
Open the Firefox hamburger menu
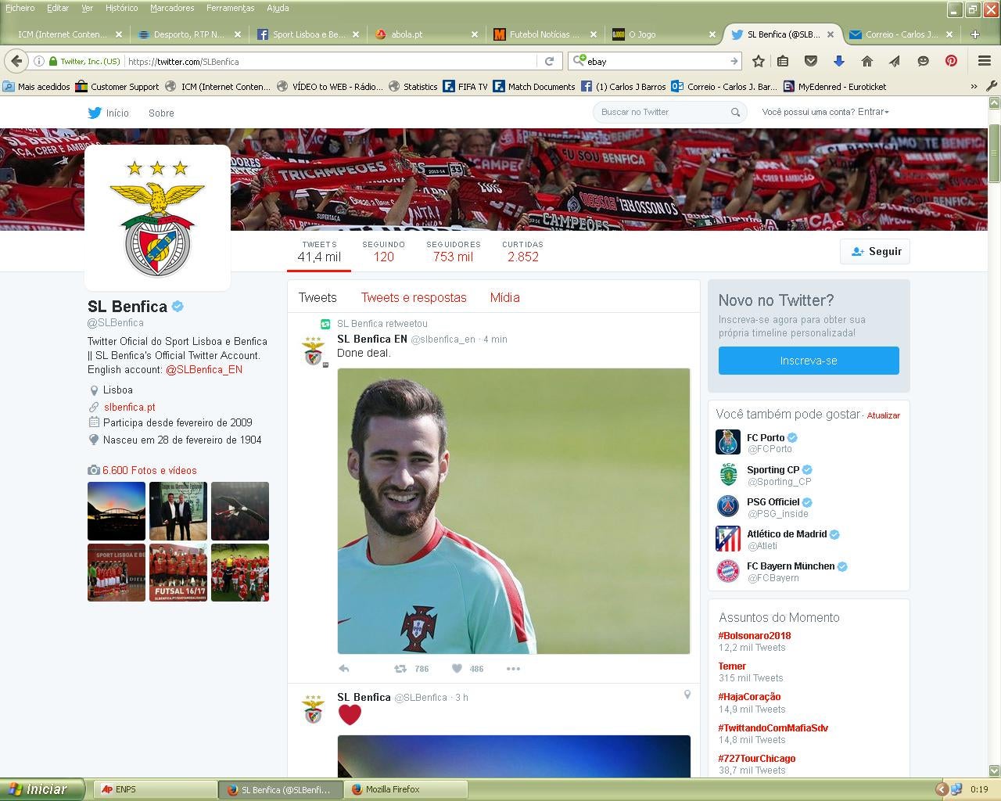coord(985,61)
